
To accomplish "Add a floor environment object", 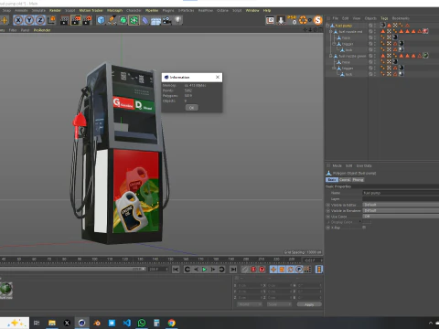I will pos(155,20).
